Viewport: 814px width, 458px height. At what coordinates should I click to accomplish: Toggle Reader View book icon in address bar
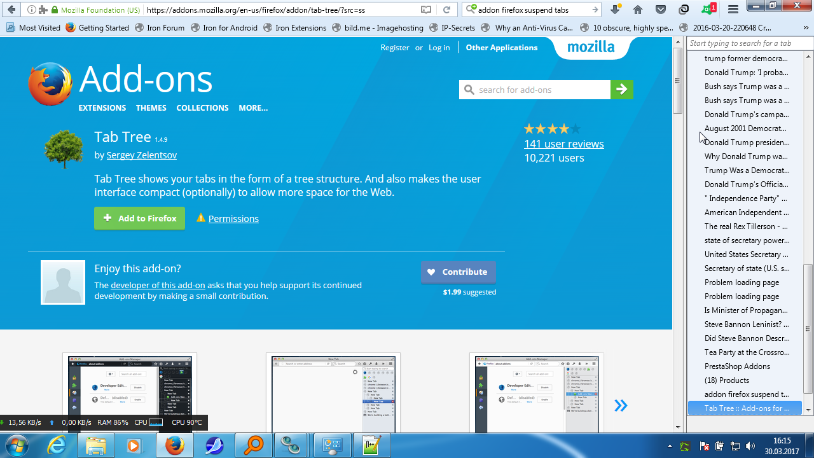coord(426,10)
